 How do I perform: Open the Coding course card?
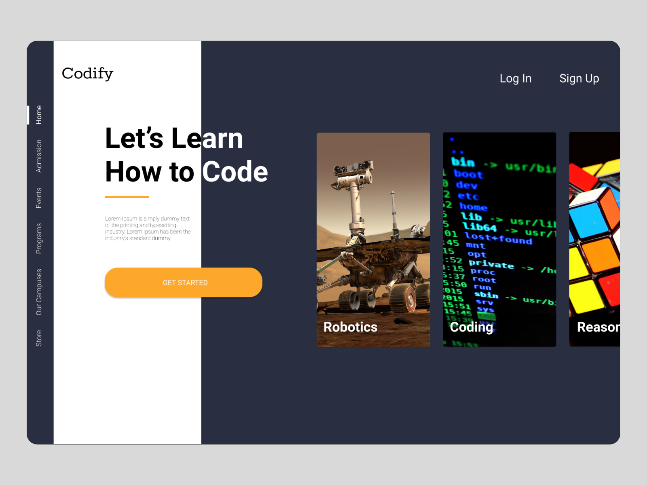(x=499, y=238)
